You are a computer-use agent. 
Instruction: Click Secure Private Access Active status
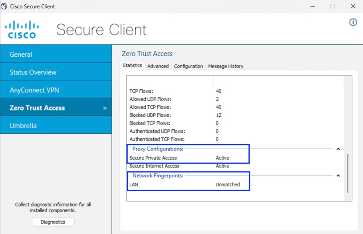tap(222, 158)
